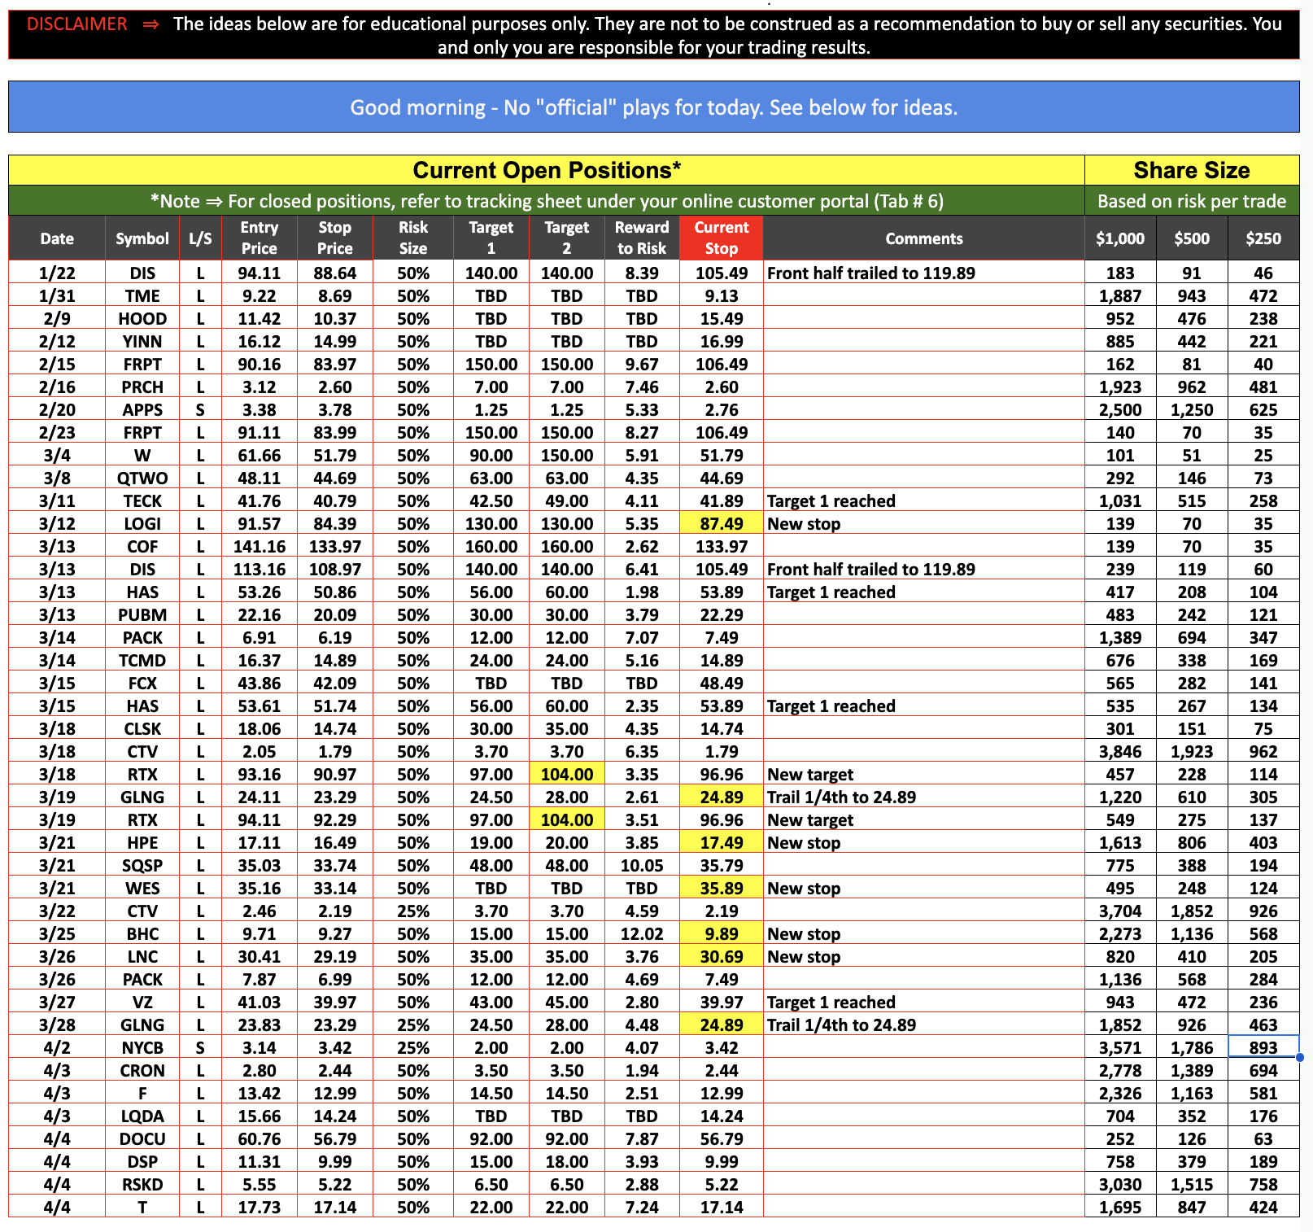The width and height of the screenshot is (1313, 1232).
Task: Click the fill handle on selected cell 893
Action: (x=1299, y=1057)
